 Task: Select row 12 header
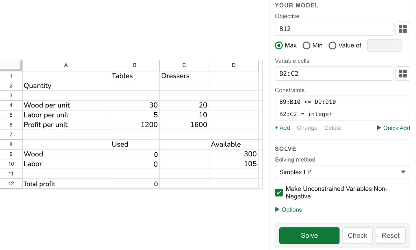pos(11,183)
